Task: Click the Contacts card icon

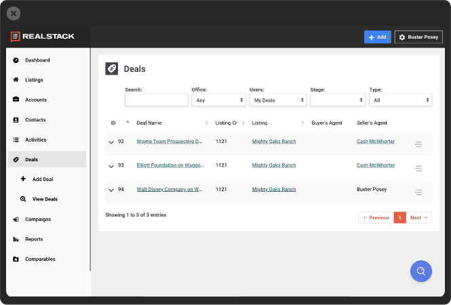Action: [16, 120]
